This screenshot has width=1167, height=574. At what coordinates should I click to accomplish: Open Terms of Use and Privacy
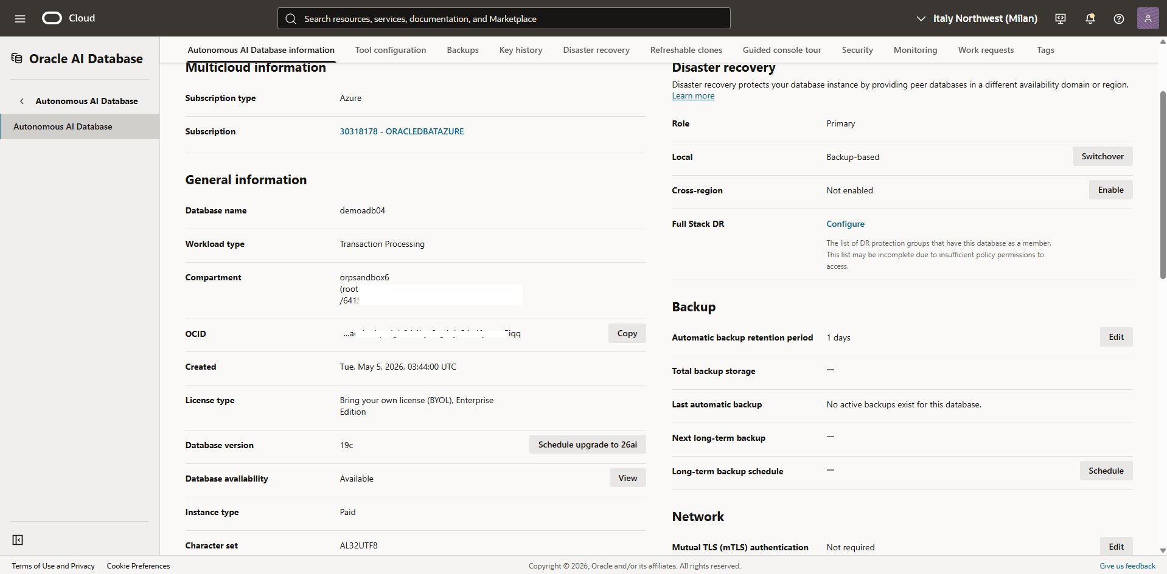tap(54, 566)
